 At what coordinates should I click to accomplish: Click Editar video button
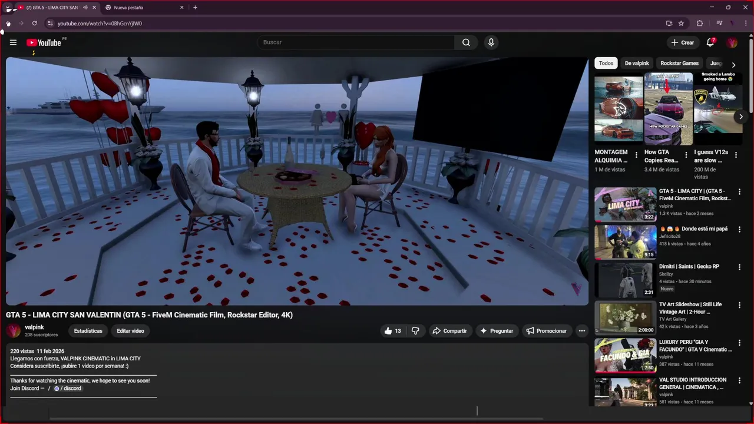click(x=130, y=331)
